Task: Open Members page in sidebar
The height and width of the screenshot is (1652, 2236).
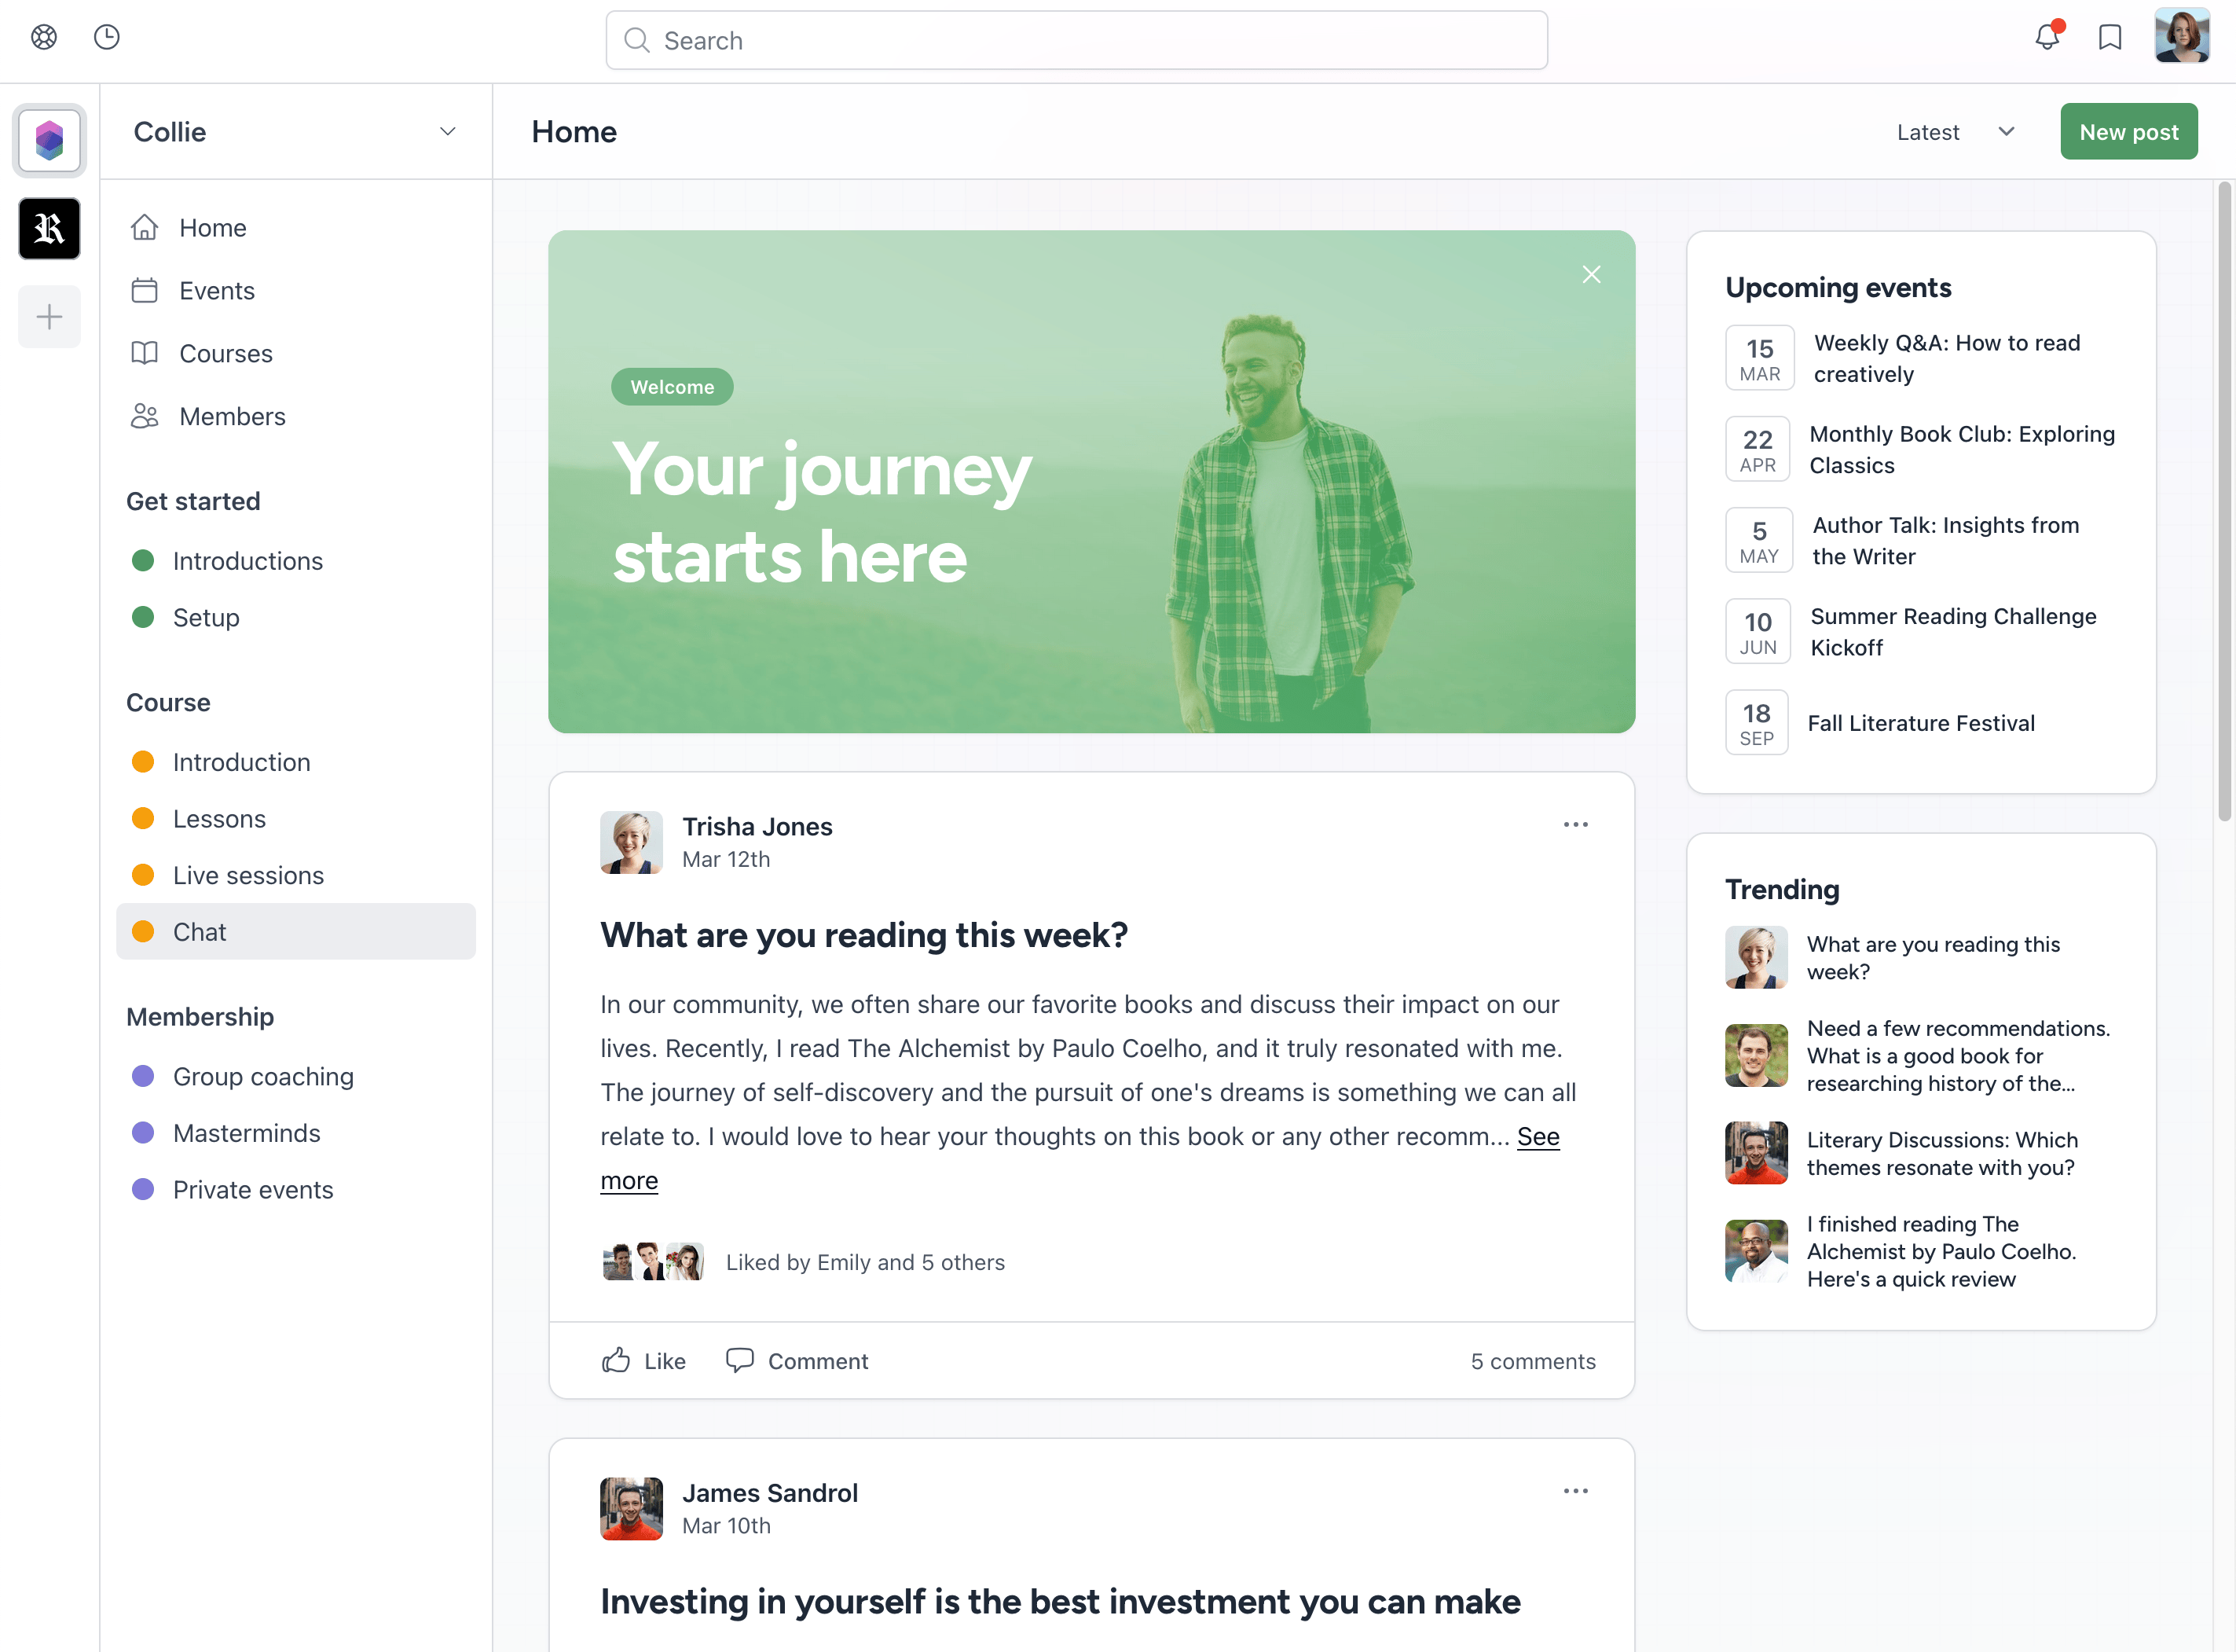Action: click(232, 417)
